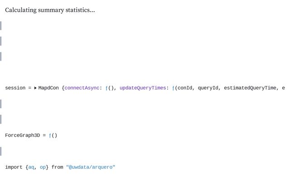Viewport: 290px width, 181px height.
Task: Click the ƒ symbol after connectAsync
Action: click(107, 88)
